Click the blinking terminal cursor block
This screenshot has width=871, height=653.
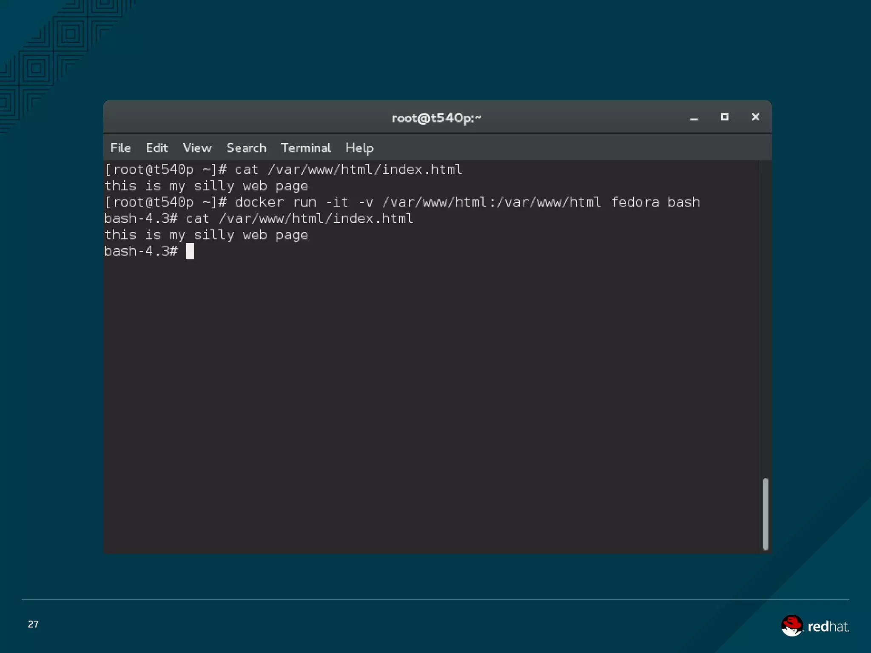coord(190,251)
